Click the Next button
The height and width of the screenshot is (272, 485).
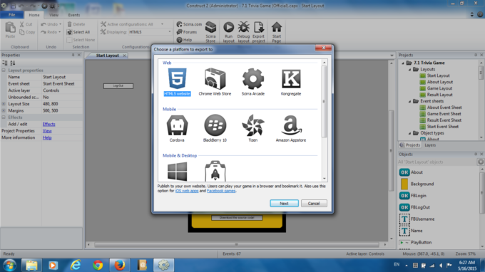pos(284,204)
